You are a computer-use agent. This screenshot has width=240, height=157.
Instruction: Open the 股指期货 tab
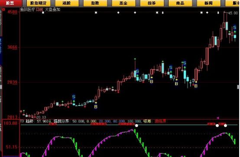coord(38,3)
